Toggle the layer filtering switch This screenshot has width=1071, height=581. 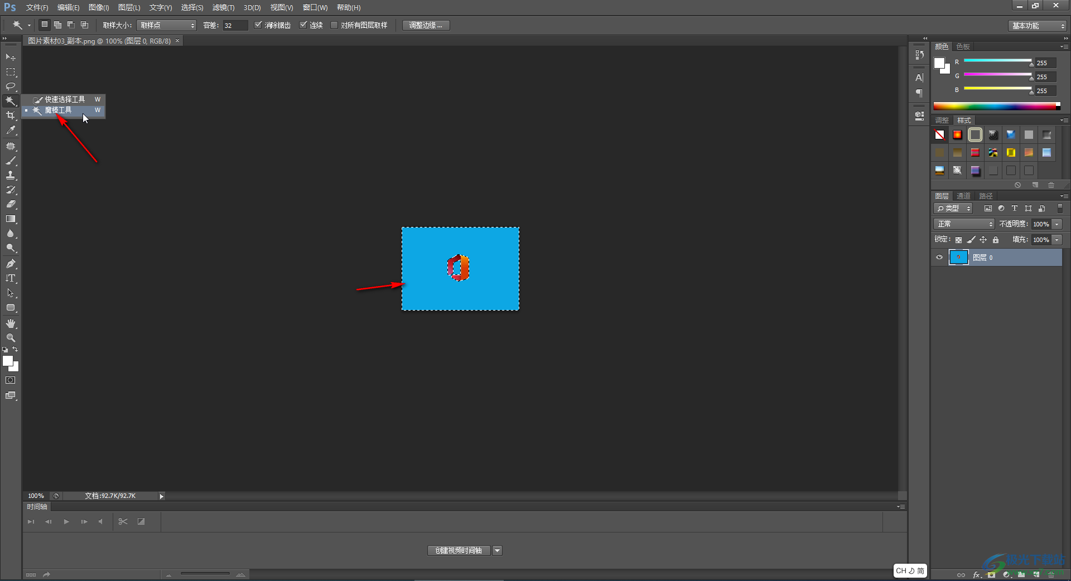coord(1060,208)
